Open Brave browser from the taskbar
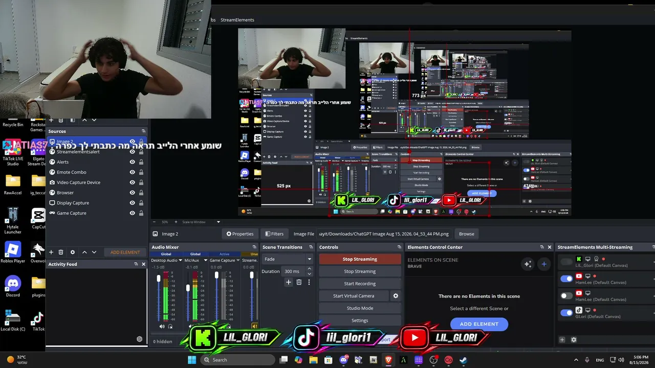 tap(388, 360)
